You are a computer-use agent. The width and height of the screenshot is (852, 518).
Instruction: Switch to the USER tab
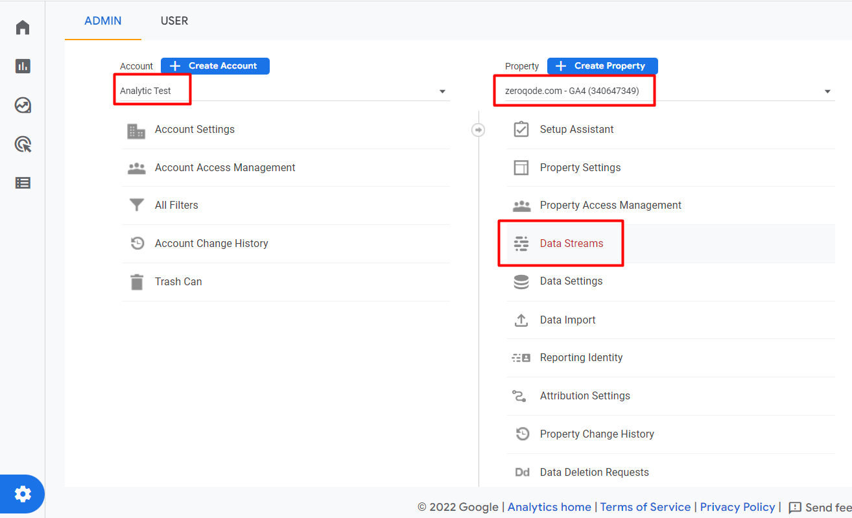[x=174, y=21]
